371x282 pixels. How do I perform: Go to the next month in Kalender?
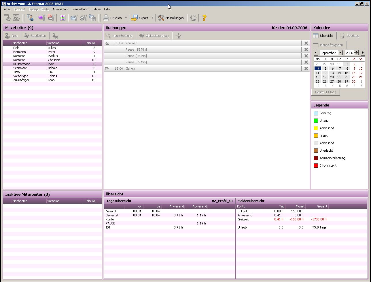(363, 53)
